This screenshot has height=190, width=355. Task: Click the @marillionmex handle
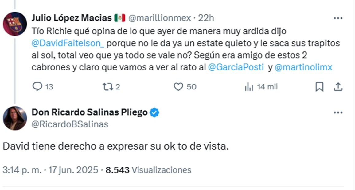[159, 18]
